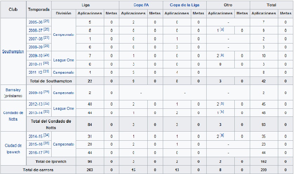Open the 2014-15 season link
This screenshot has height=174, width=294.
click(x=36, y=136)
